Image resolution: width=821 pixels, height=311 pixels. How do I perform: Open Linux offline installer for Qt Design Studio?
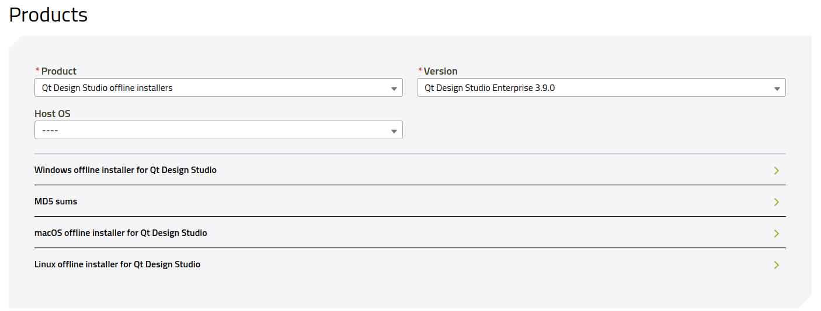click(410, 264)
